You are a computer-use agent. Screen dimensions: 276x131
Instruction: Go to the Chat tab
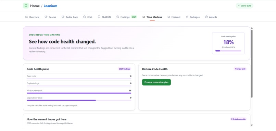point(88,17)
